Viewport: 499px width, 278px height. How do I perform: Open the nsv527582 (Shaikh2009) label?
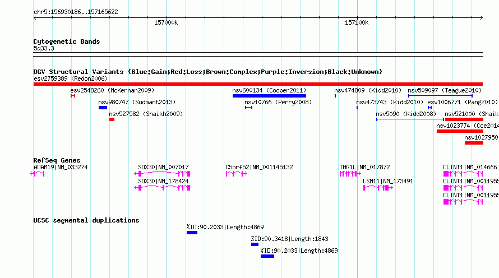(x=146, y=114)
